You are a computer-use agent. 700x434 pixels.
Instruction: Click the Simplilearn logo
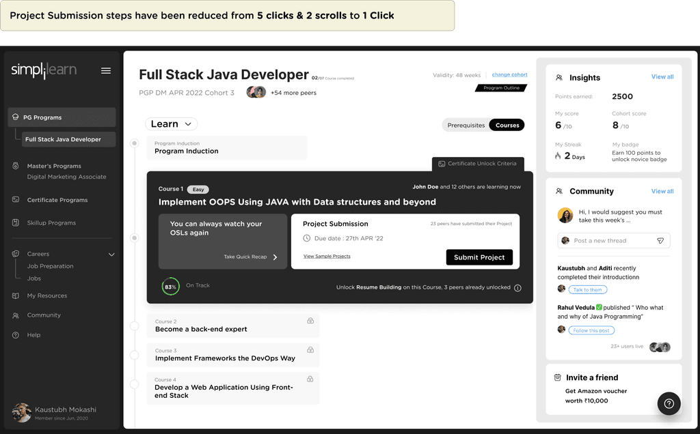pos(44,70)
